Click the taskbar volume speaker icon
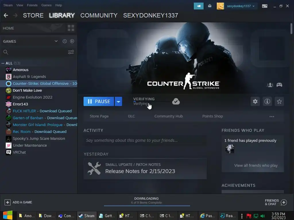The image size is (294, 220). click(262, 216)
